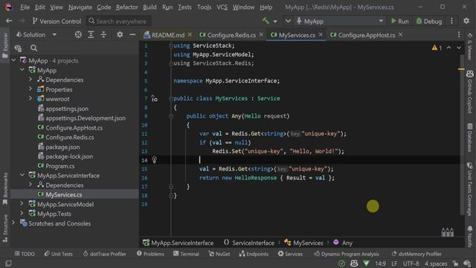Fold the MyServices class at line 7
The image size is (476, 268).
click(x=171, y=98)
